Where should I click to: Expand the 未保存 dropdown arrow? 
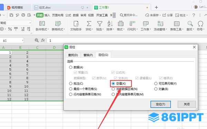[x=160, y=15]
